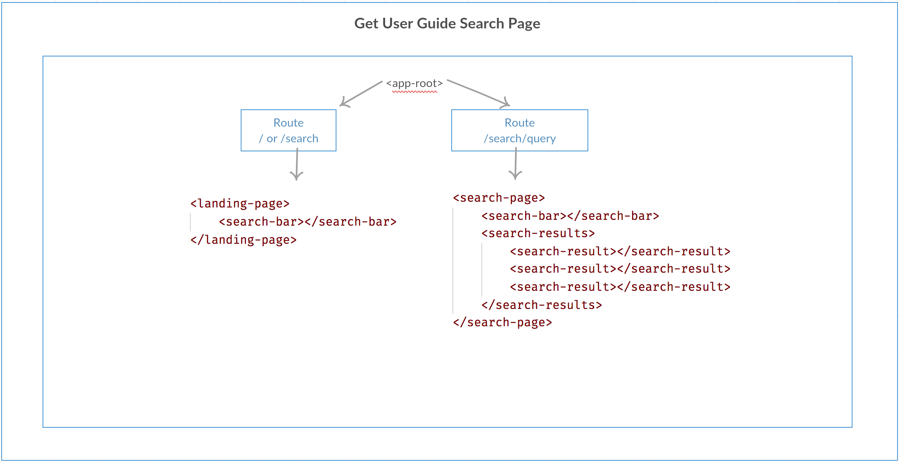The width and height of the screenshot is (900, 462).
Task: Click search-bar tag inside search-page block
Action: click(x=570, y=216)
